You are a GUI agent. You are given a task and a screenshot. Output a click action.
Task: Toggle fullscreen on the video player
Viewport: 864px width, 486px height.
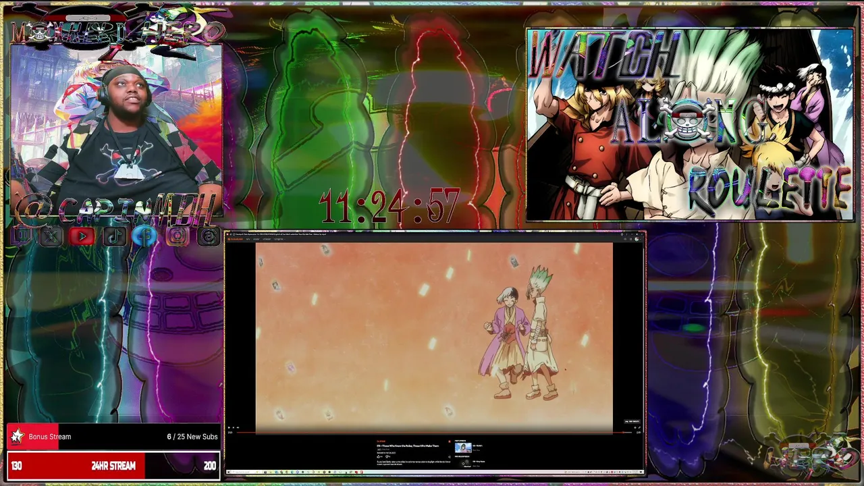(x=639, y=427)
